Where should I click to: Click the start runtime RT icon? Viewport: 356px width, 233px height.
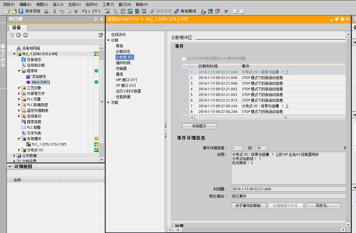(144, 11)
